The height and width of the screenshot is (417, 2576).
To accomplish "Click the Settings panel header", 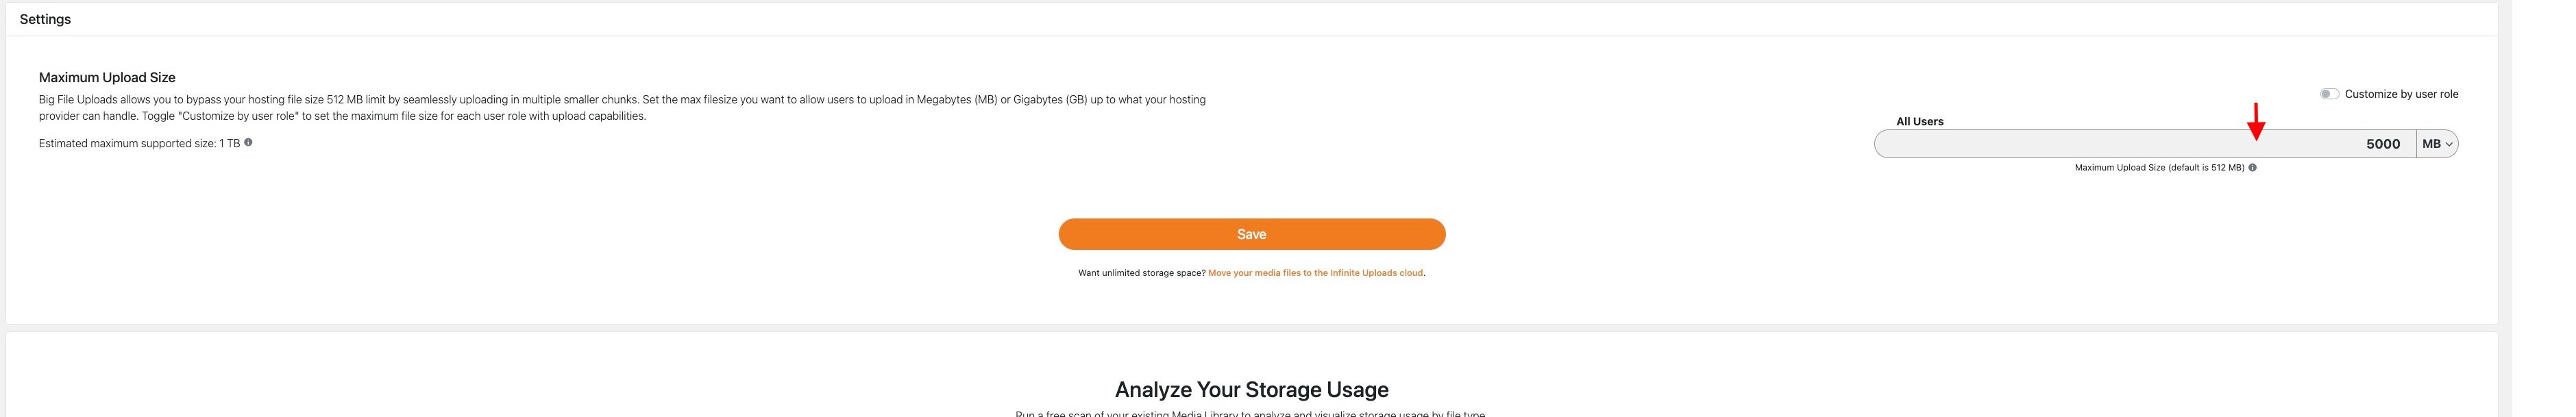I will (x=45, y=19).
